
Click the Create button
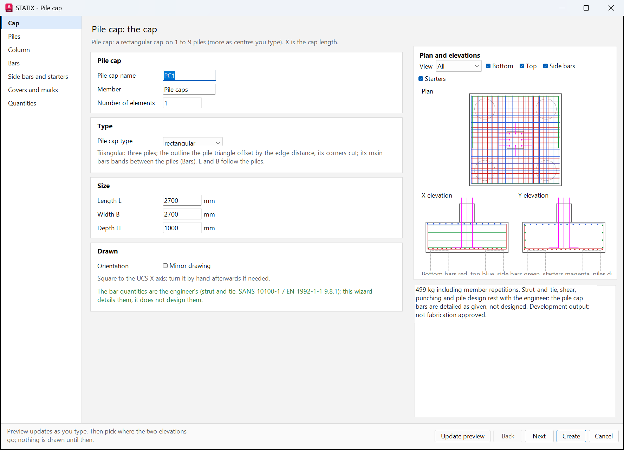(571, 436)
